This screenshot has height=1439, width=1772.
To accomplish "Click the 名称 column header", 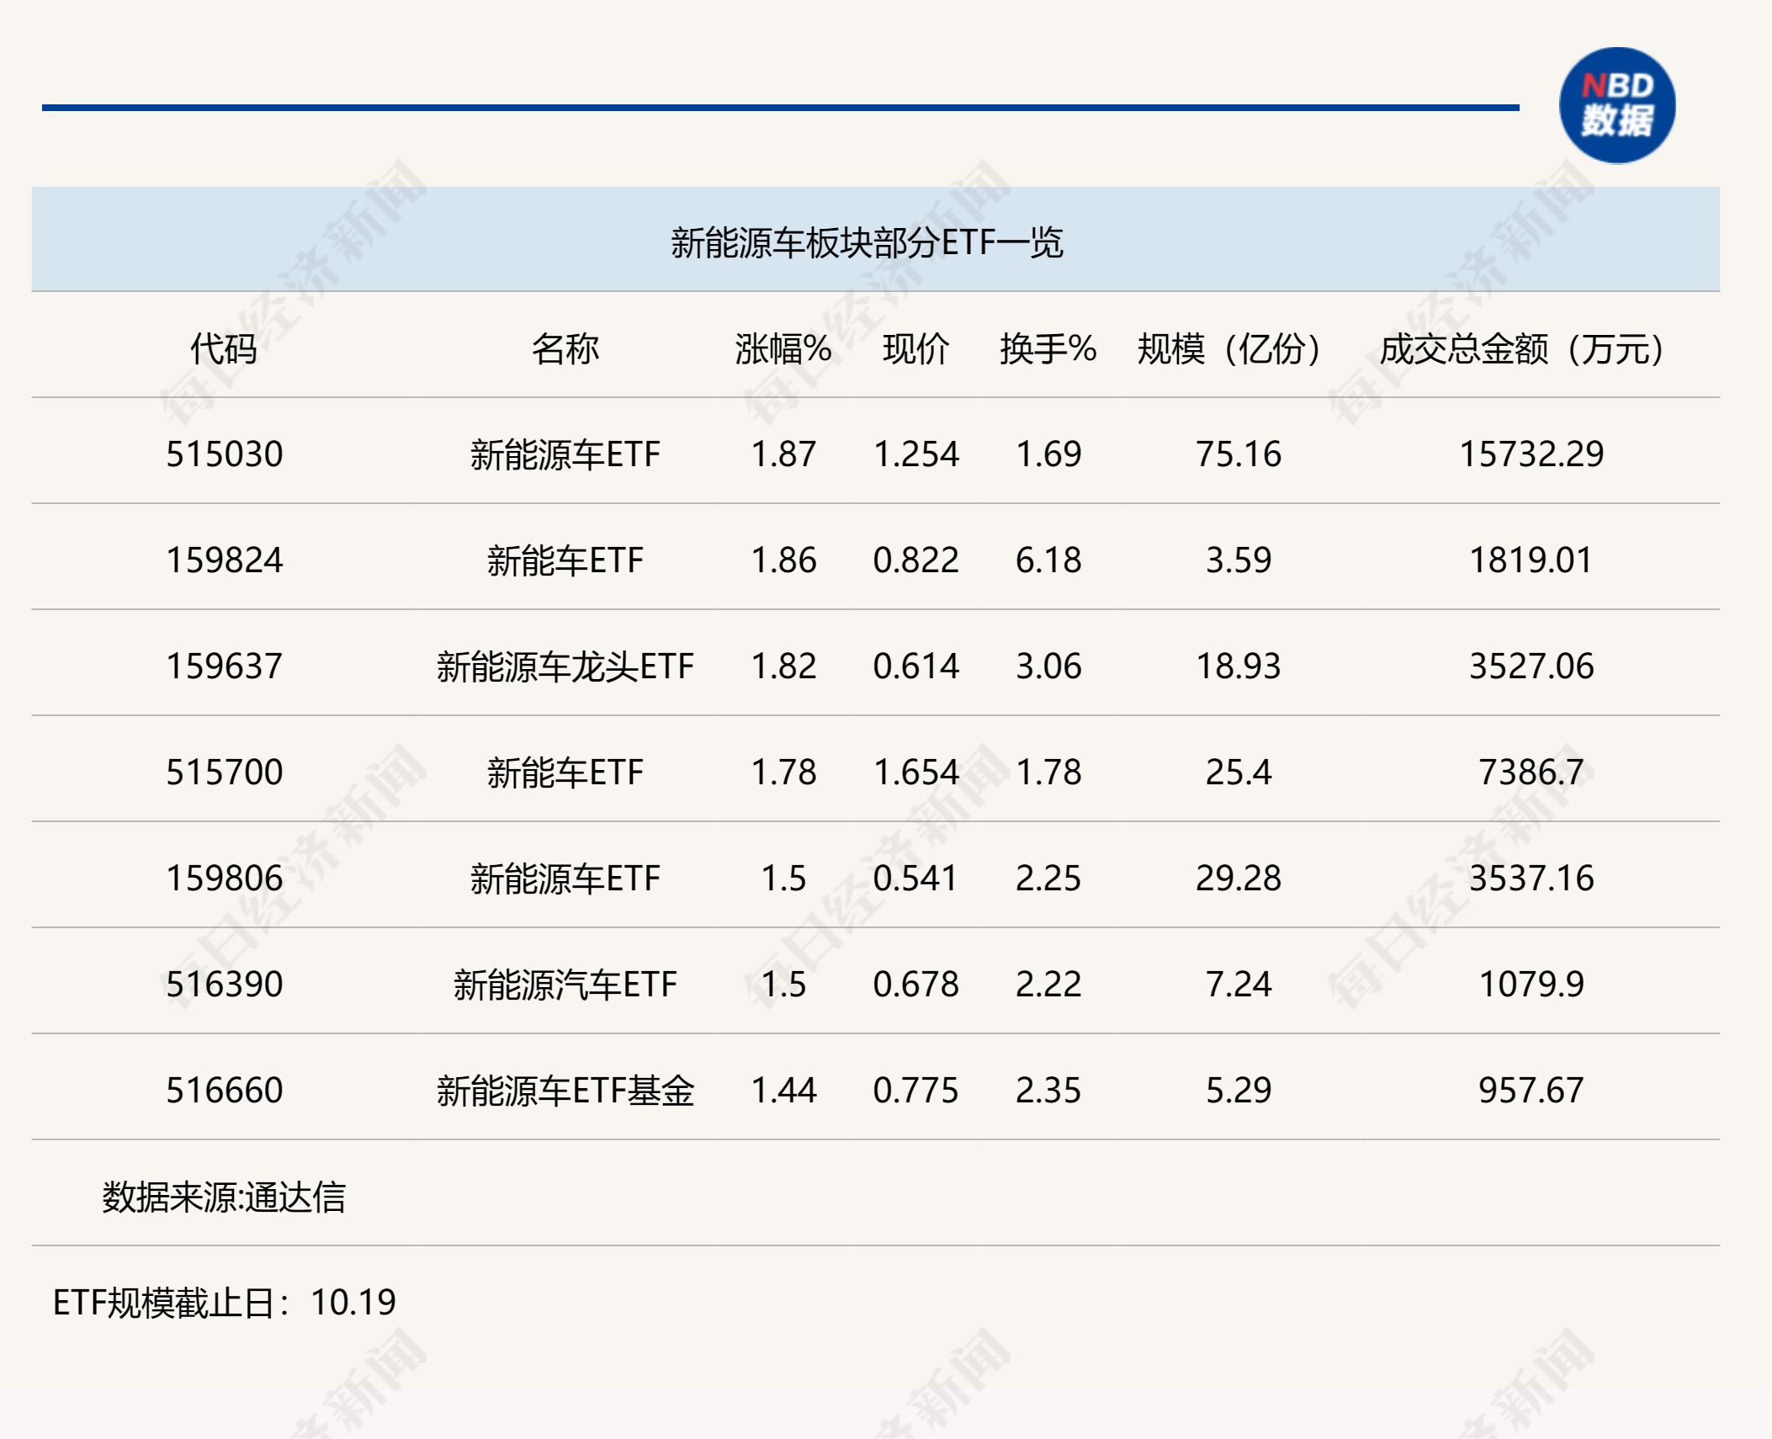I will pyautogui.click(x=565, y=348).
